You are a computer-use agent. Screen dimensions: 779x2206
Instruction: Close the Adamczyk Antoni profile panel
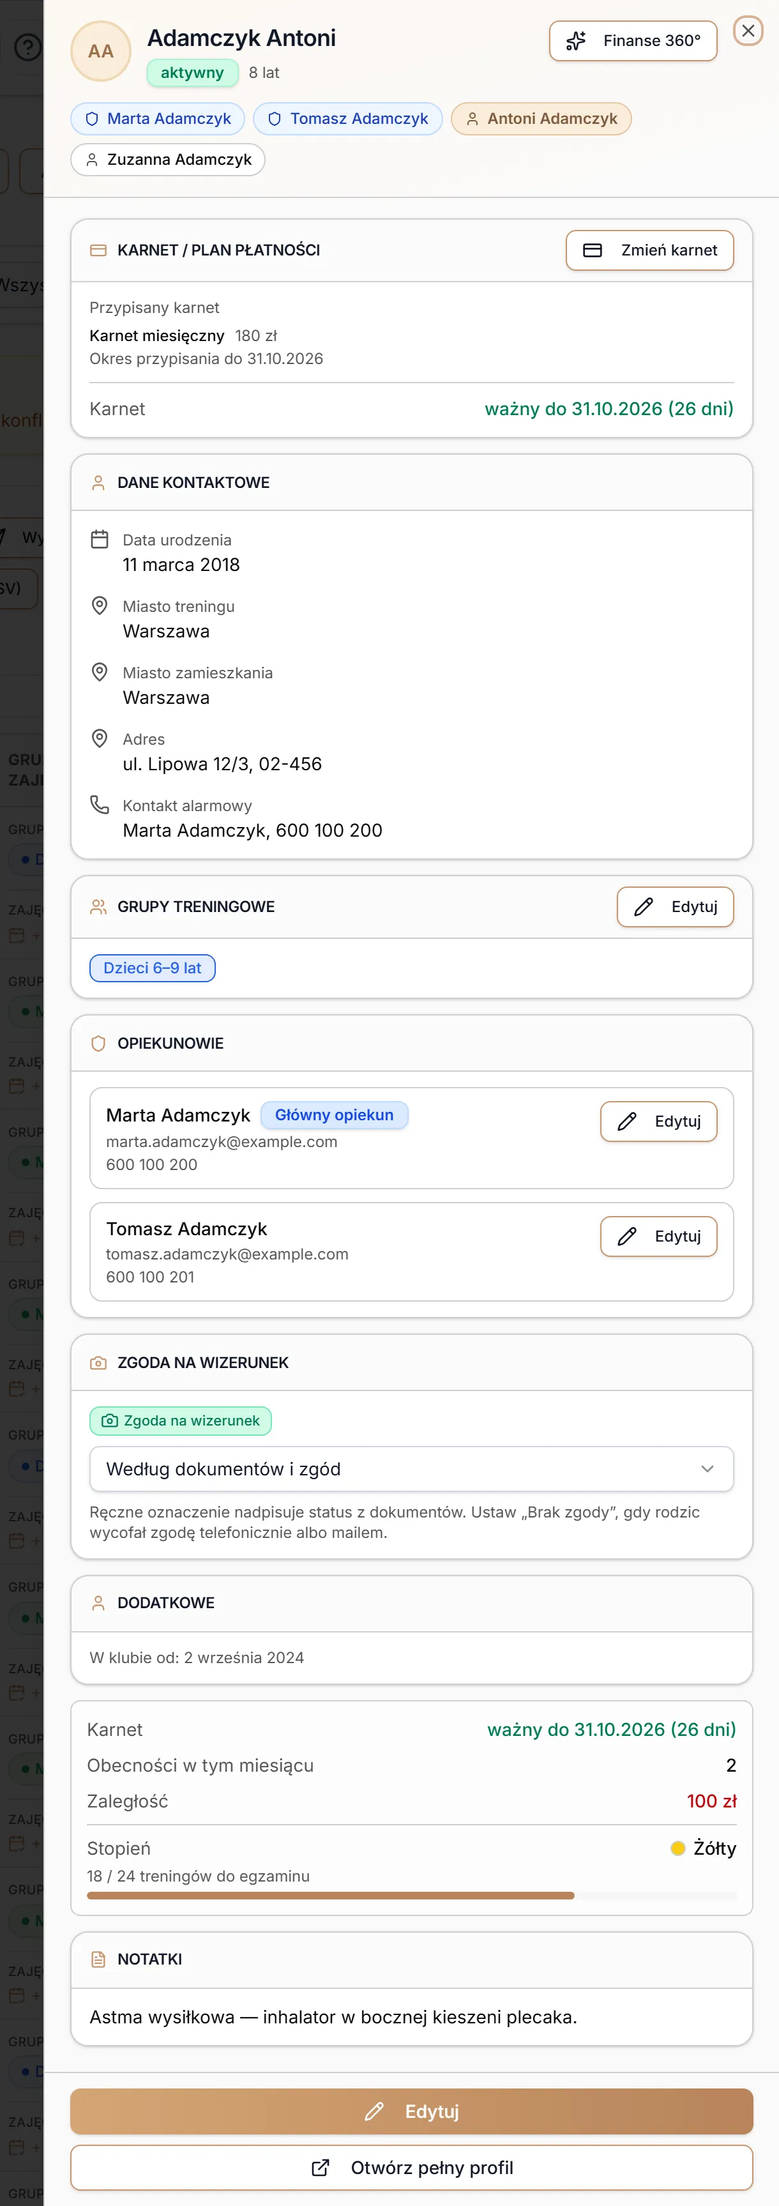[x=748, y=31]
